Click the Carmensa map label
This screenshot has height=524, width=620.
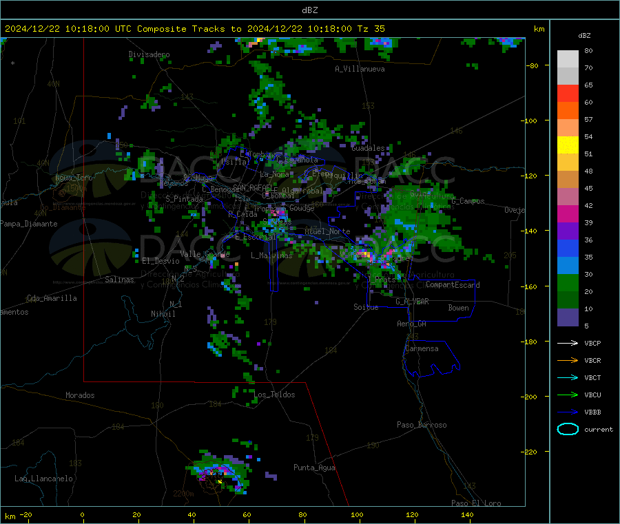(x=422, y=348)
